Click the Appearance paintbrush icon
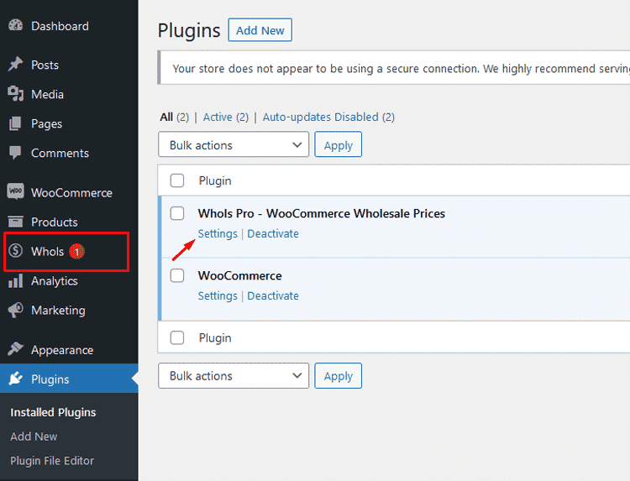The width and height of the screenshot is (630, 481). point(16,349)
